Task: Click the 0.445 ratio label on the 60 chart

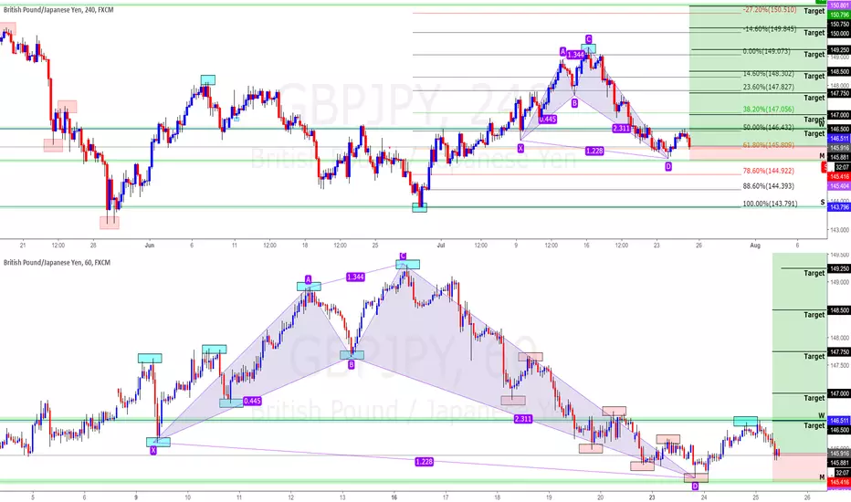Action: pyautogui.click(x=252, y=401)
